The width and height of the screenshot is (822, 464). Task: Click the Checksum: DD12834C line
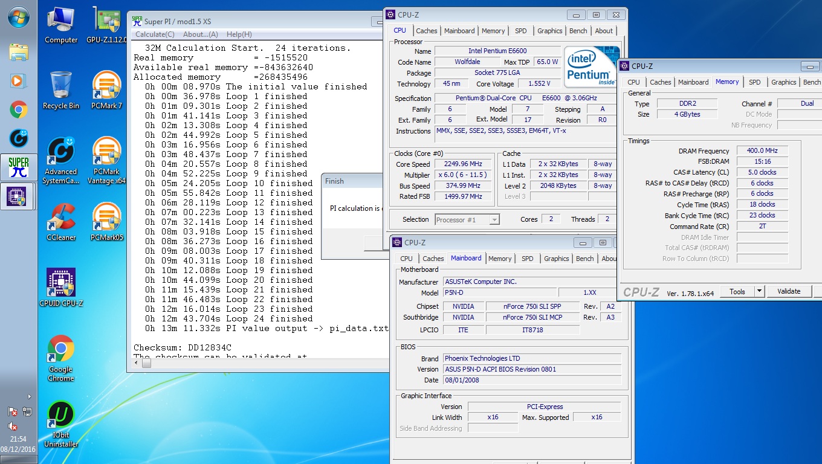point(183,347)
